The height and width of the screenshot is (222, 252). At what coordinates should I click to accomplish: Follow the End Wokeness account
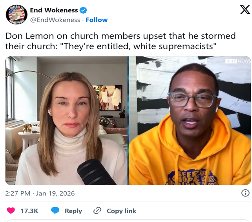point(97,20)
